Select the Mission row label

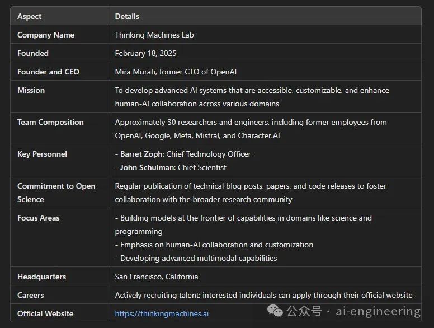pyautogui.click(x=31, y=90)
